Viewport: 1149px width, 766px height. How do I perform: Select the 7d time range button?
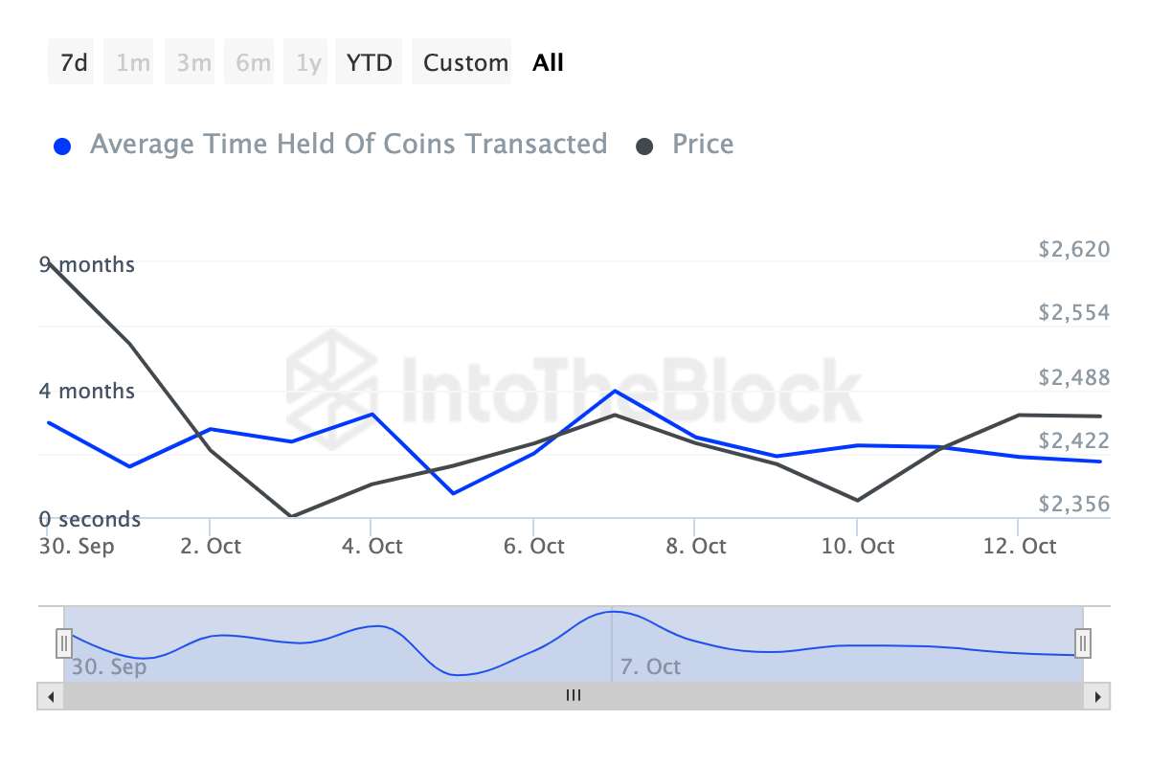[73, 63]
